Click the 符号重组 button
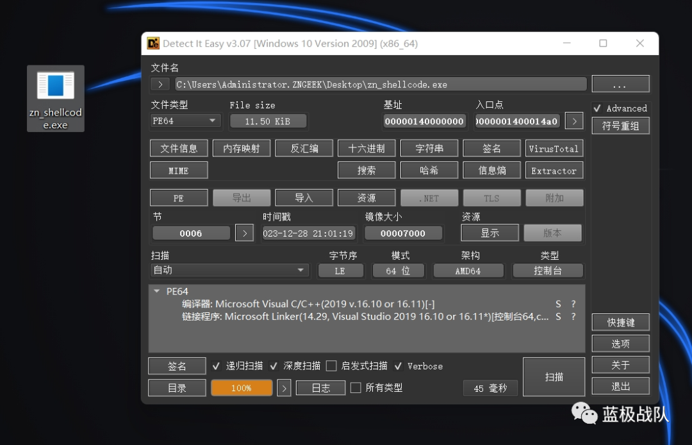The height and width of the screenshot is (445, 692). click(620, 126)
